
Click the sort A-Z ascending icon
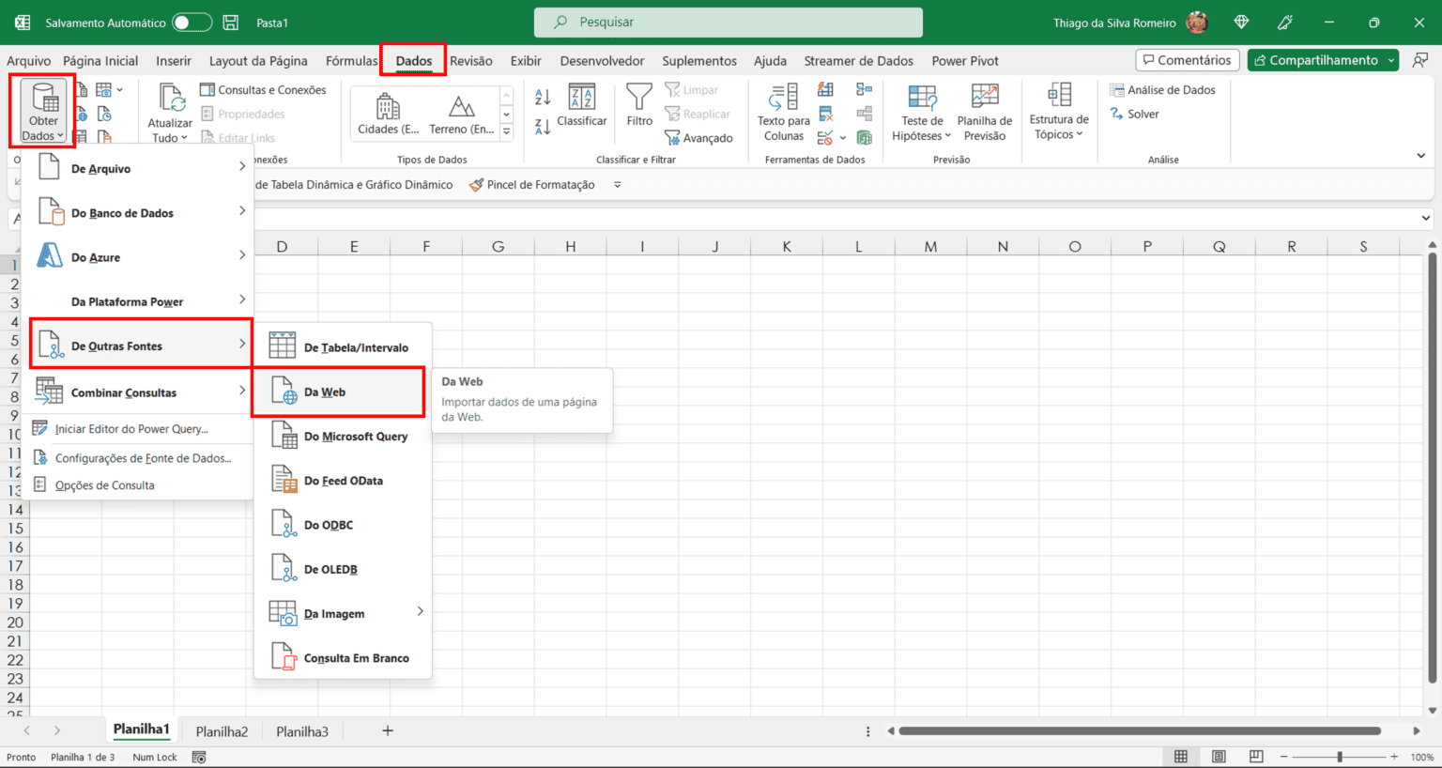point(542,96)
